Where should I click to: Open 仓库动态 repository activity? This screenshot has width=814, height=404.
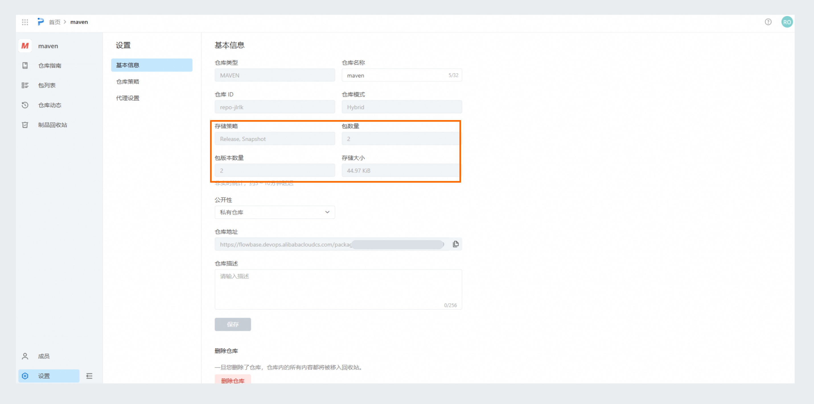(x=49, y=105)
